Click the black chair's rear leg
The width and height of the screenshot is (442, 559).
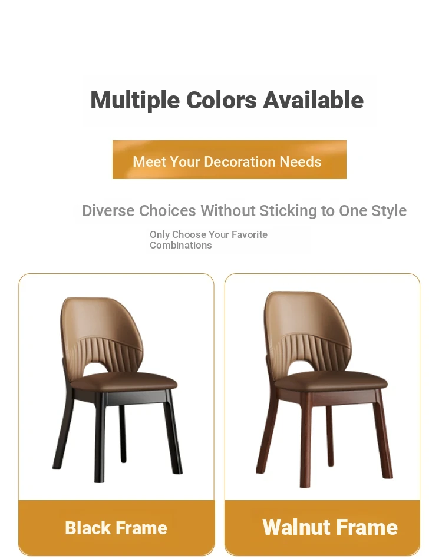click(123, 433)
